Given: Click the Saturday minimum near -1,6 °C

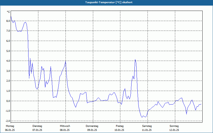Looking at the screenshot, I should click(x=142, y=117).
